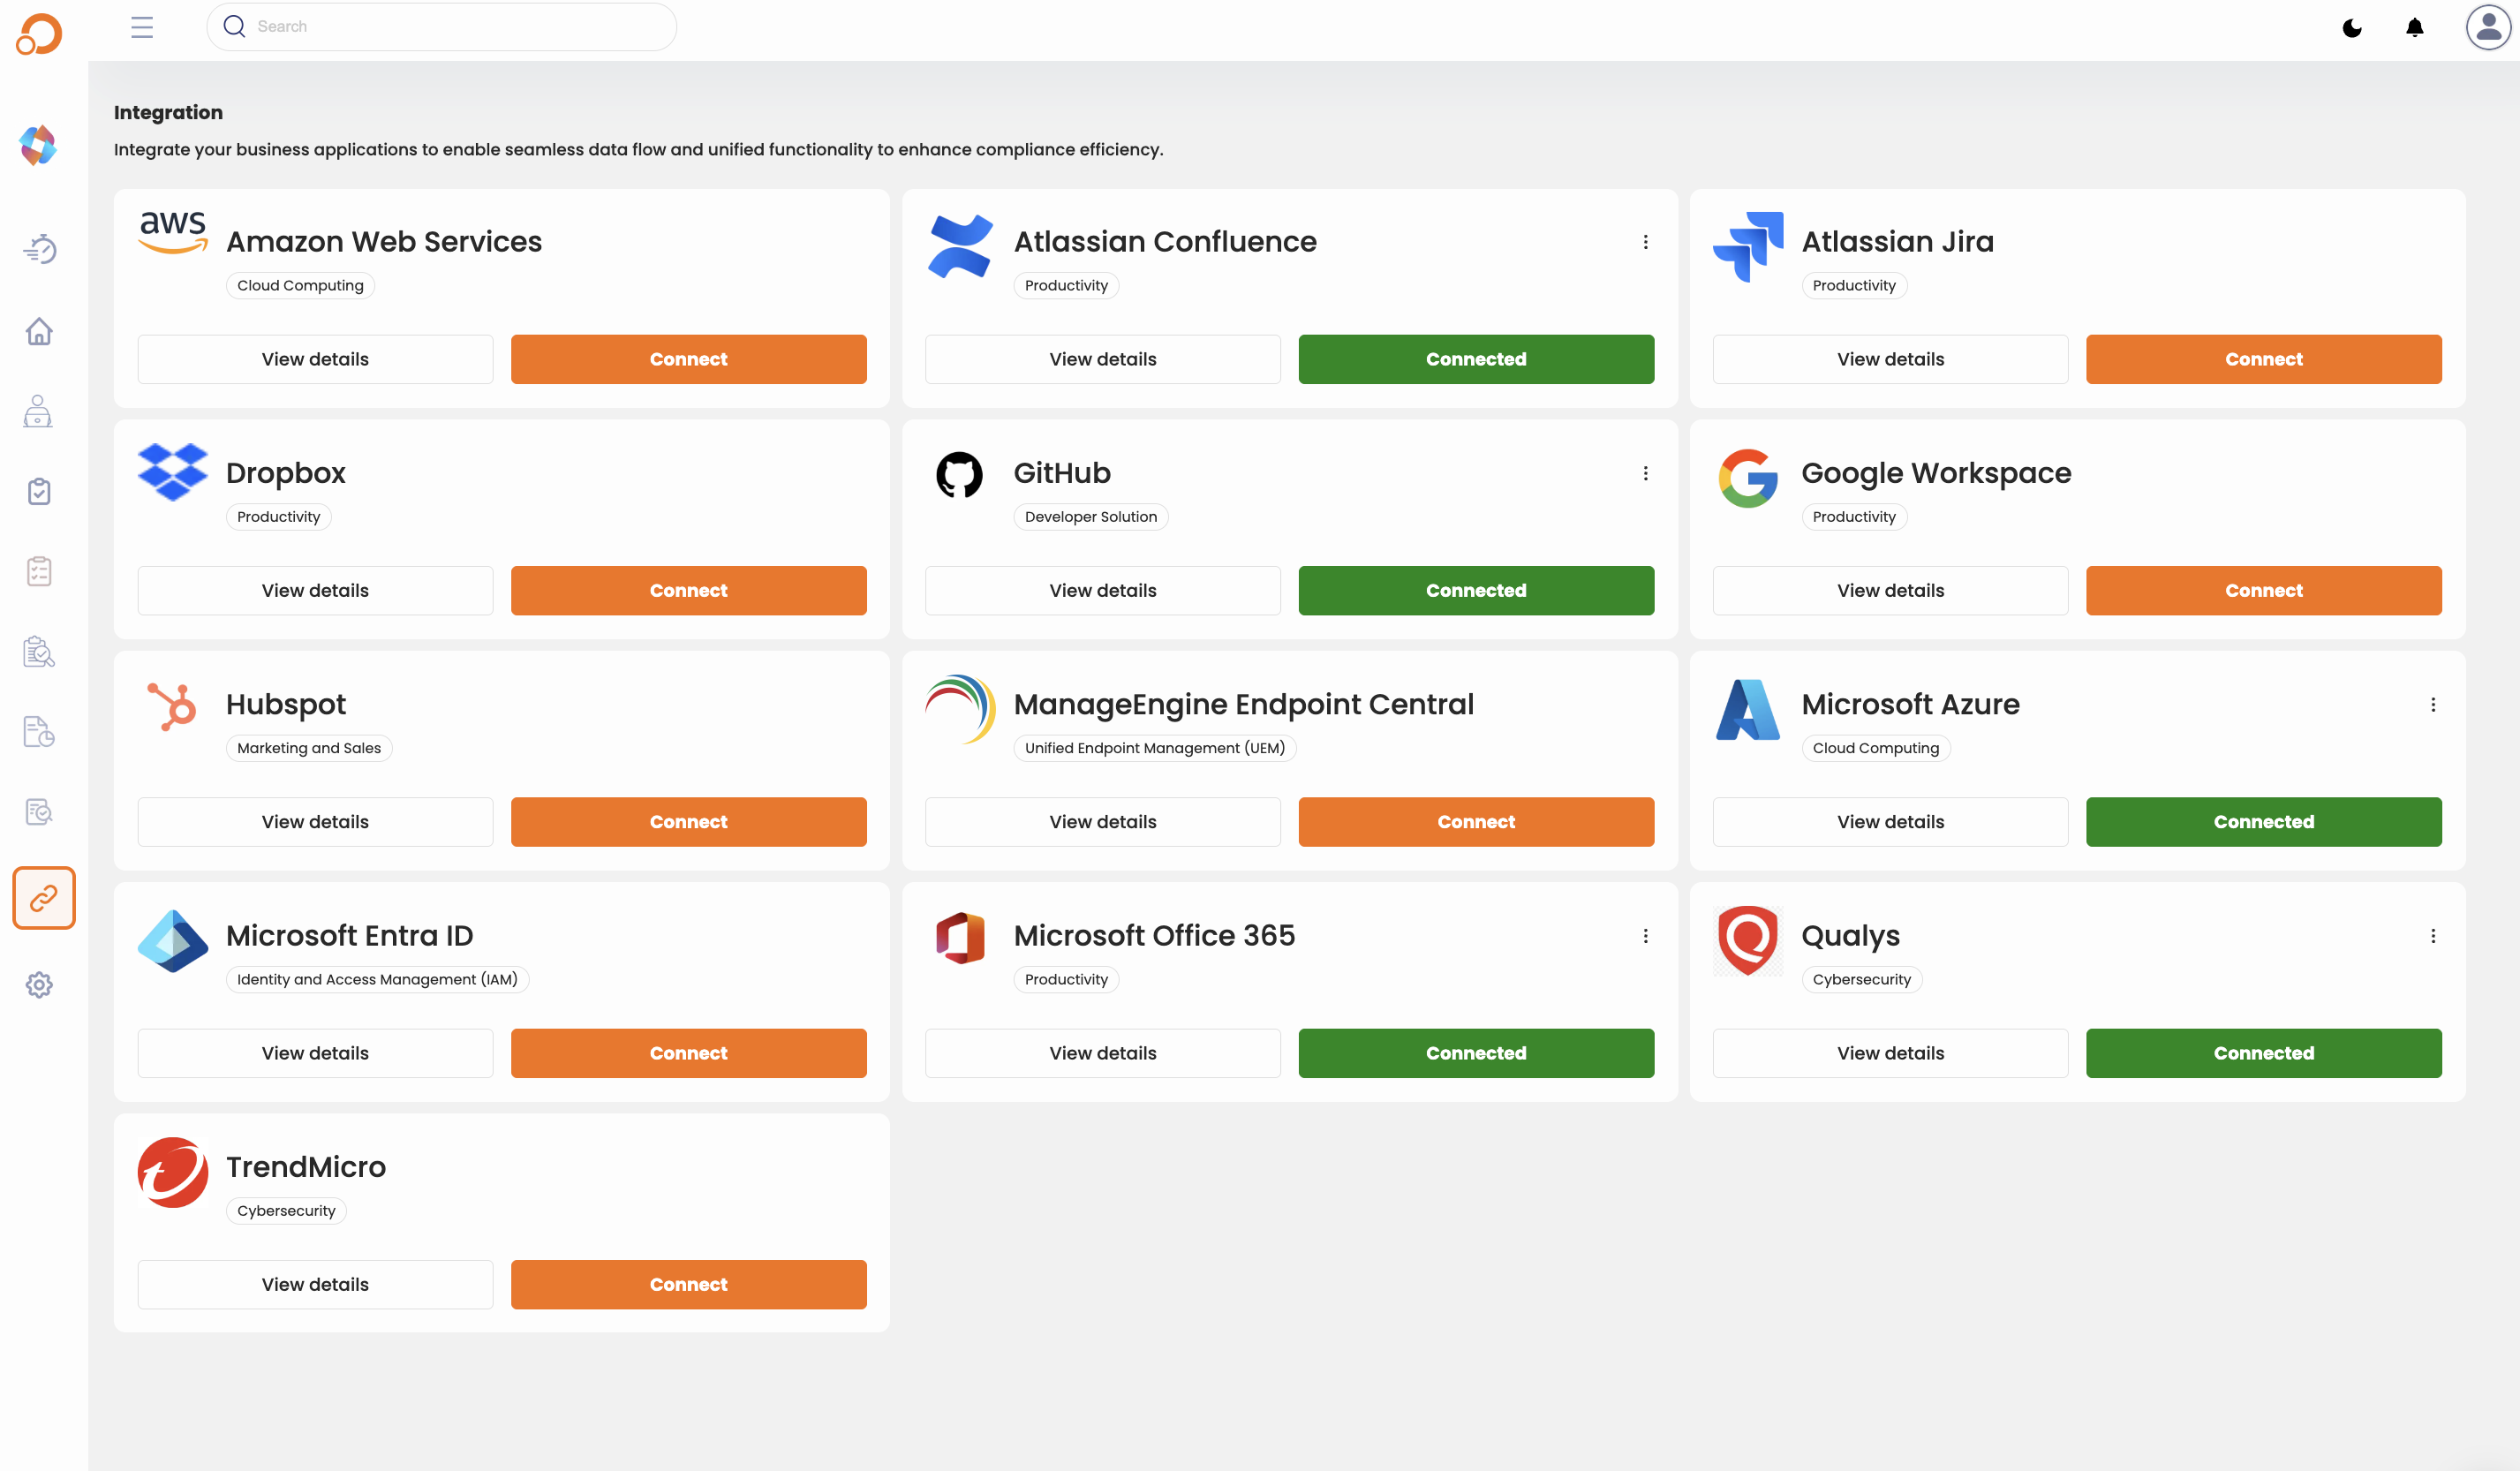Viewport: 2520px width, 1471px height.
Task: Toggle dark mode moon icon
Action: (2352, 28)
